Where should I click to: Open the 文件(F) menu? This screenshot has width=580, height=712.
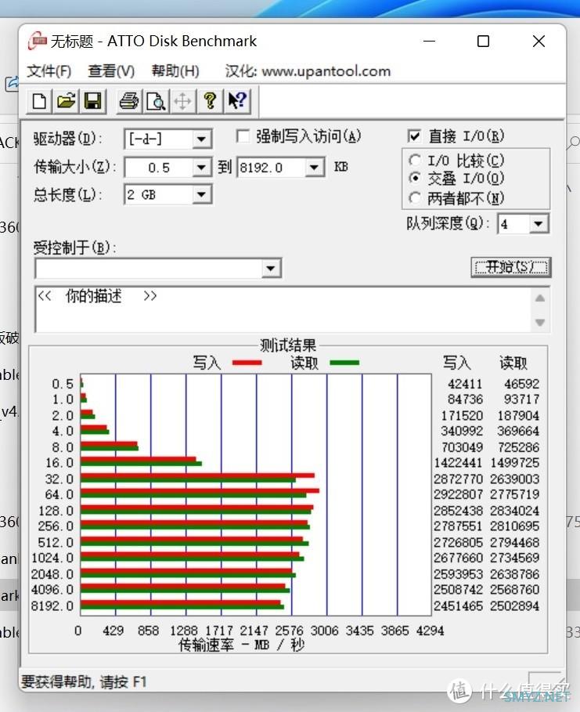click(49, 70)
